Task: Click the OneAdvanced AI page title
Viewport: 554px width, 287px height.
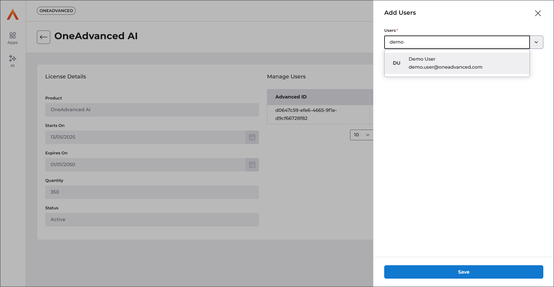Action: pos(96,36)
